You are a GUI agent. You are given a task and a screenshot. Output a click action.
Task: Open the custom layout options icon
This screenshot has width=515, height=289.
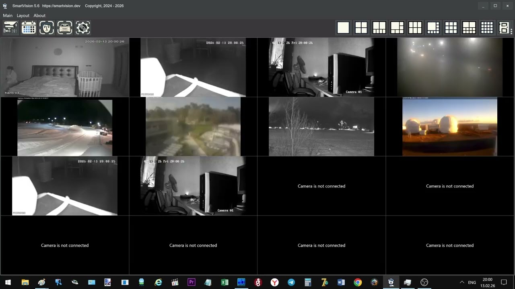point(505,28)
